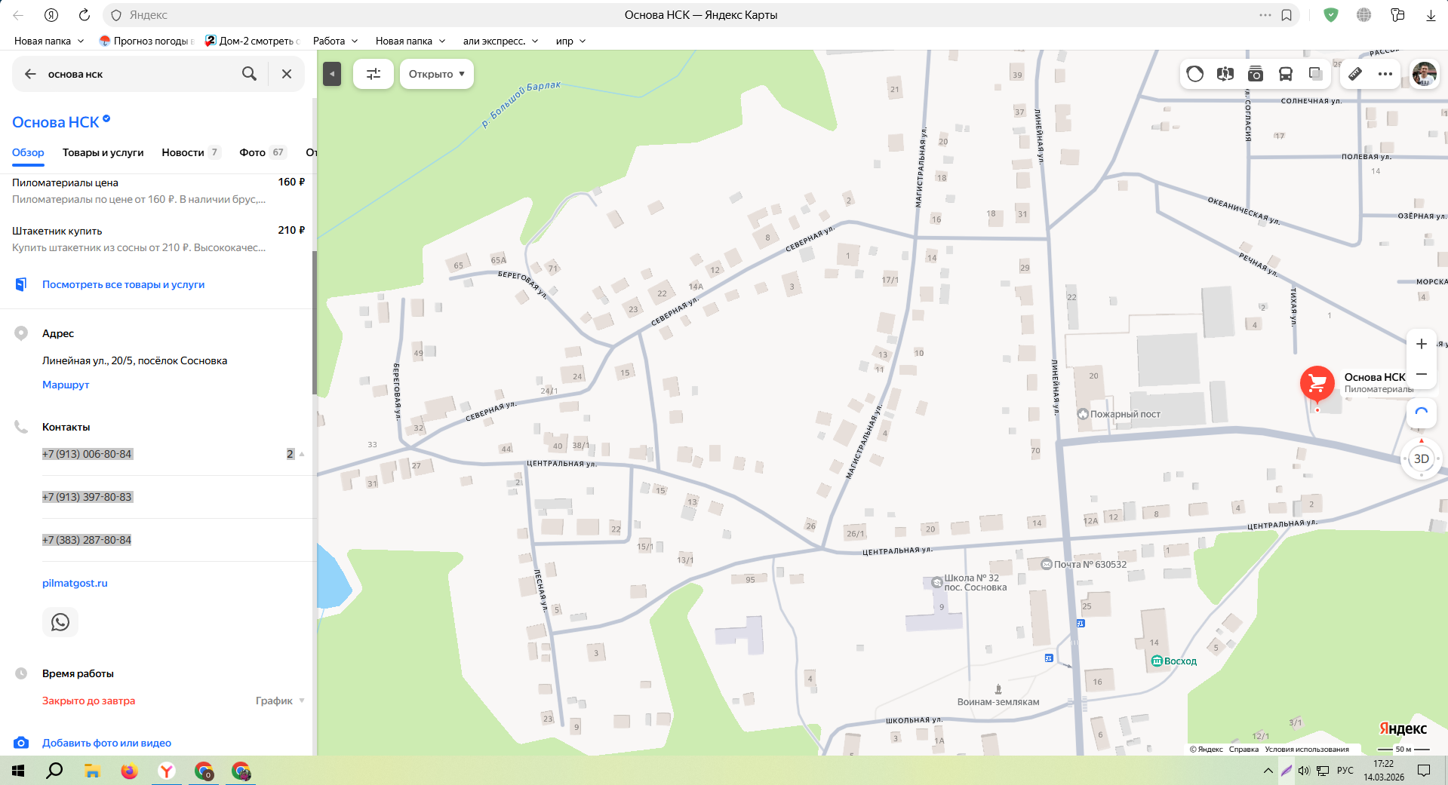Click the globe icon in browser toolbar
Image resolution: width=1448 pixels, height=785 pixels.
pyautogui.click(x=1364, y=15)
